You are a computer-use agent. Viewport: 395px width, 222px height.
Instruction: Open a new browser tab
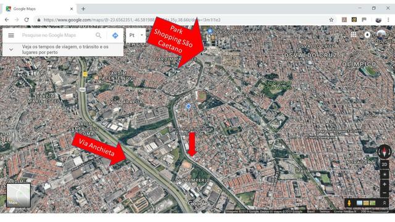tap(83, 9)
